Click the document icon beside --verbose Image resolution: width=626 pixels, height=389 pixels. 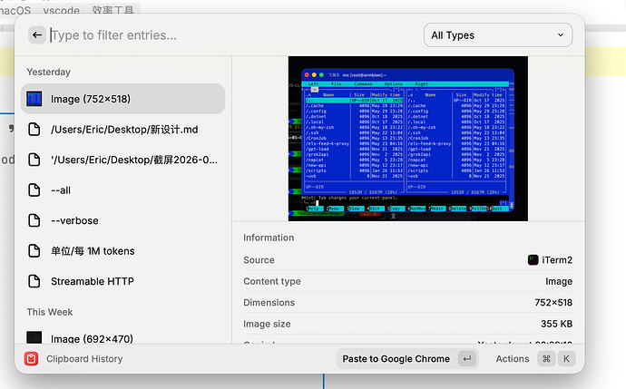[34, 220]
